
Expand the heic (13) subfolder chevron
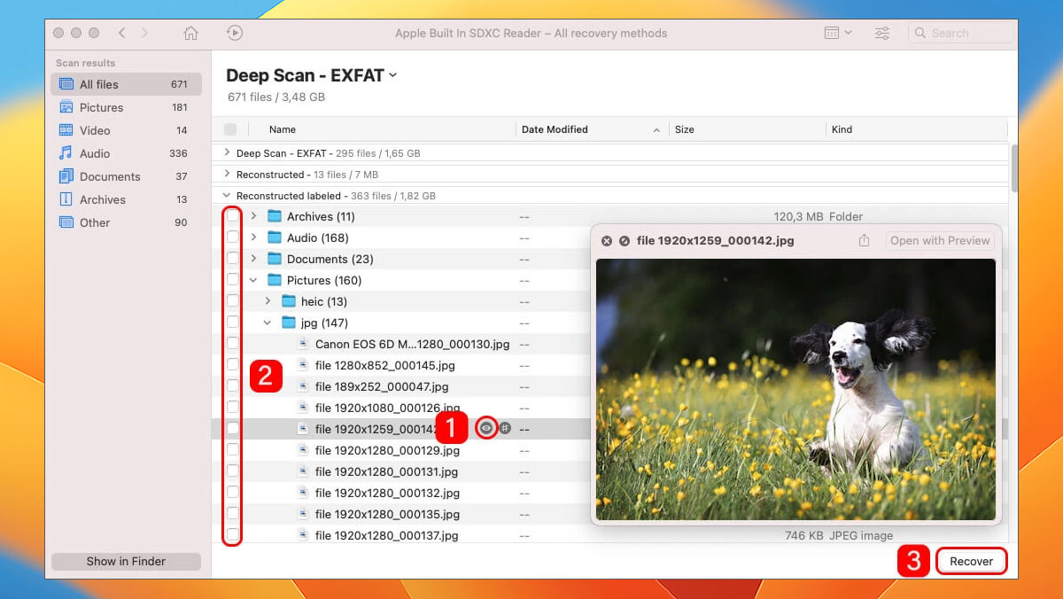tap(268, 301)
